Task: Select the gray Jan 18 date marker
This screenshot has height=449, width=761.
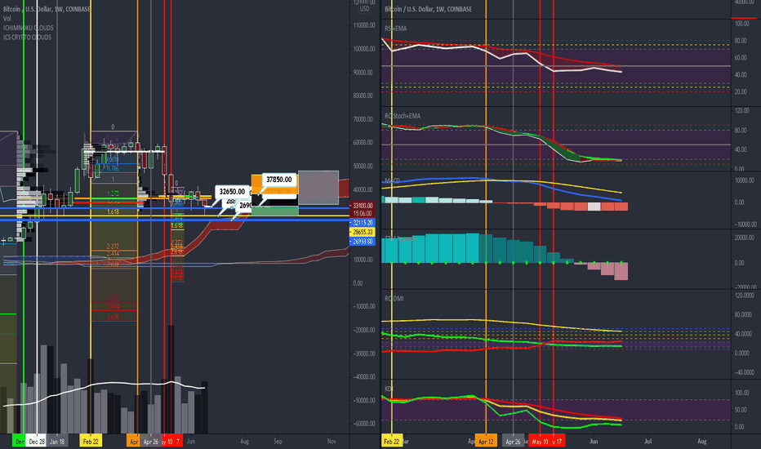Action: [x=57, y=441]
